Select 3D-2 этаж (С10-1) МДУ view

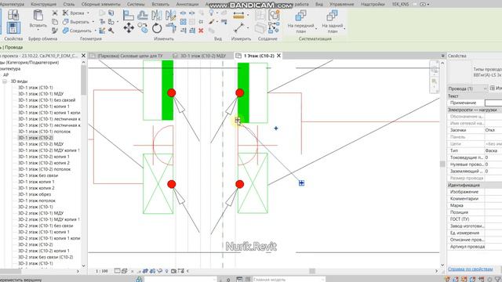41,213
